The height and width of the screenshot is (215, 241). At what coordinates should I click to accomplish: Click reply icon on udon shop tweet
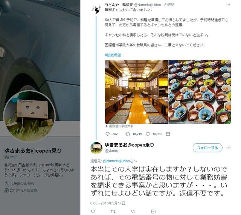[107, 134]
